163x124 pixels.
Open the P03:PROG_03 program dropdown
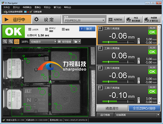pos(84,20)
